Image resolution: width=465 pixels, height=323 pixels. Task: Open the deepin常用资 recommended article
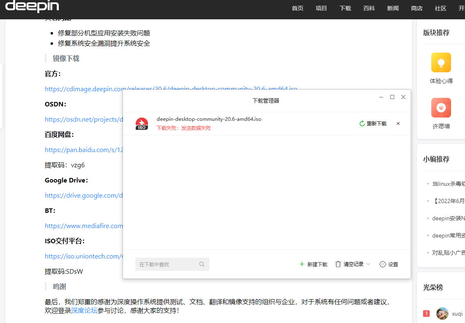tap(449, 235)
